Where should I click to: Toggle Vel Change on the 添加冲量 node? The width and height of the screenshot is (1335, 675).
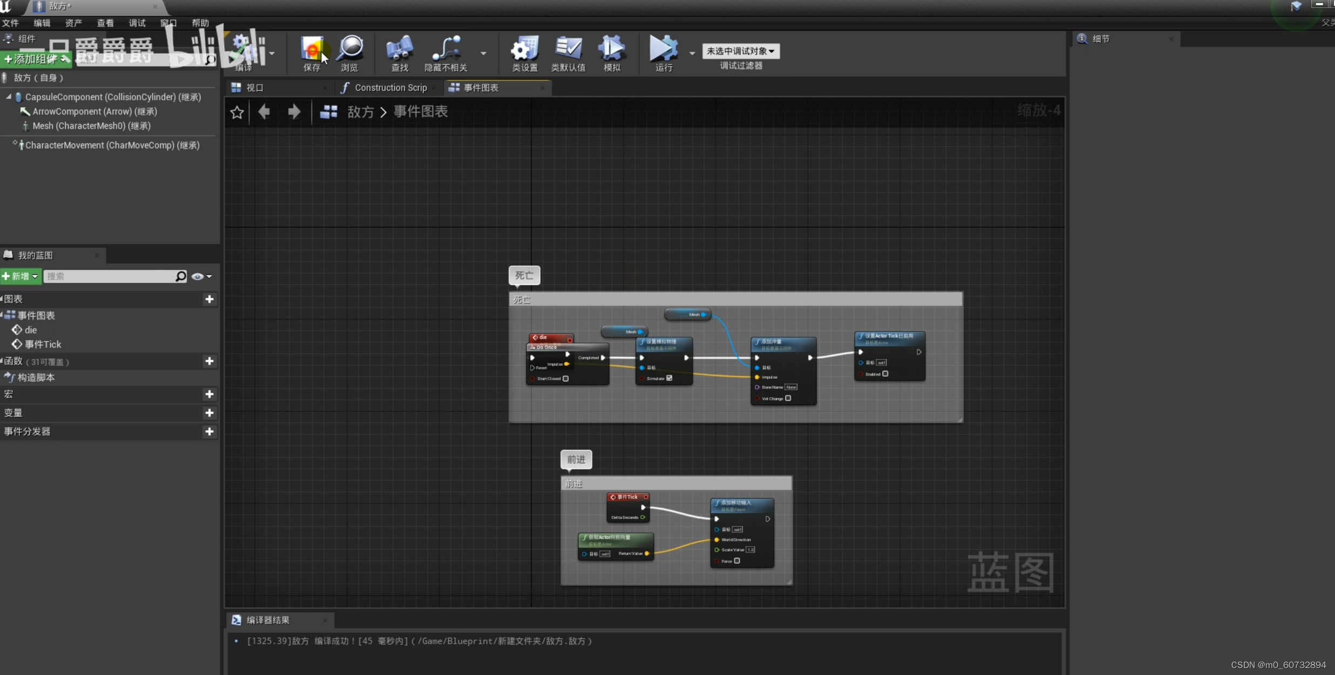[x=788, y=398]
